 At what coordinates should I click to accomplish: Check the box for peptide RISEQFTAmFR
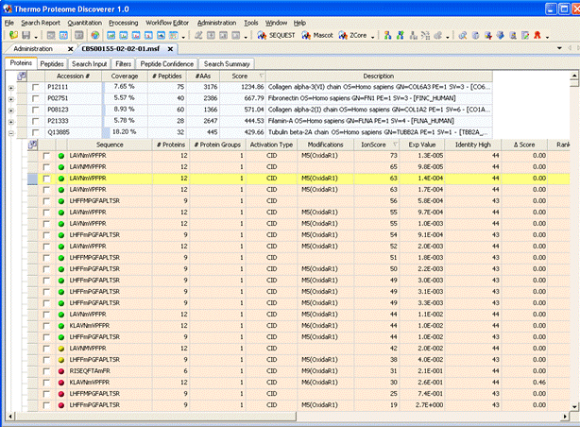[x=46, y=371]
